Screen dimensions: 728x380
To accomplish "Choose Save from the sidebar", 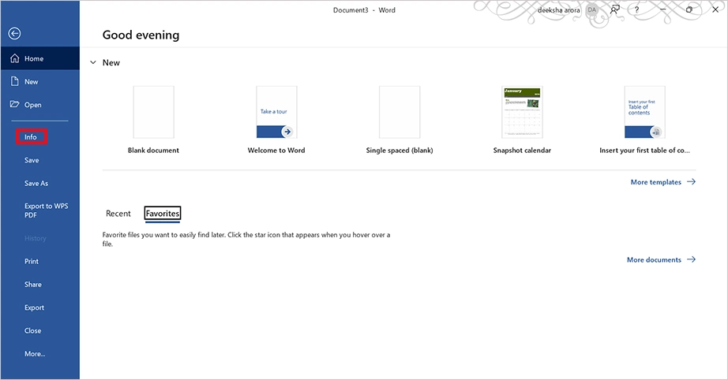I will click(x=32, y=160).
